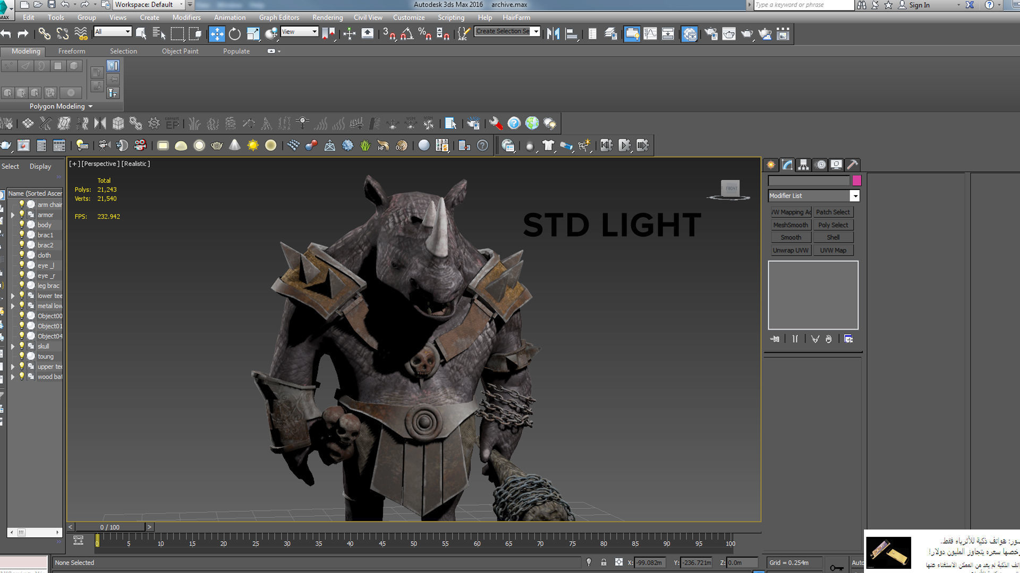Toggle visibility bulb for armor object
This screenshot has height=573, width=1020.
point(22,214)
